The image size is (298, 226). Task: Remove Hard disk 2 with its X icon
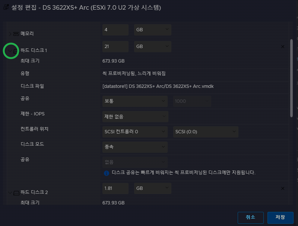coord(282,189)
